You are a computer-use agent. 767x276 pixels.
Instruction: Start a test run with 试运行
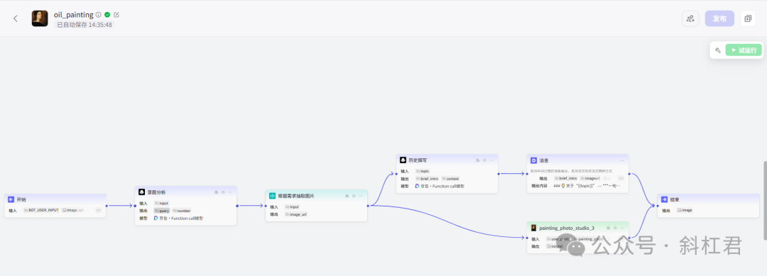point(744,50)
